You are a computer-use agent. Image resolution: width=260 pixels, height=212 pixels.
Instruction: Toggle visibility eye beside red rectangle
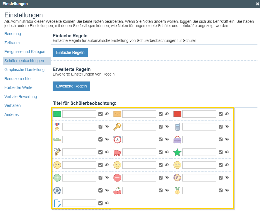tap(227, 114)
